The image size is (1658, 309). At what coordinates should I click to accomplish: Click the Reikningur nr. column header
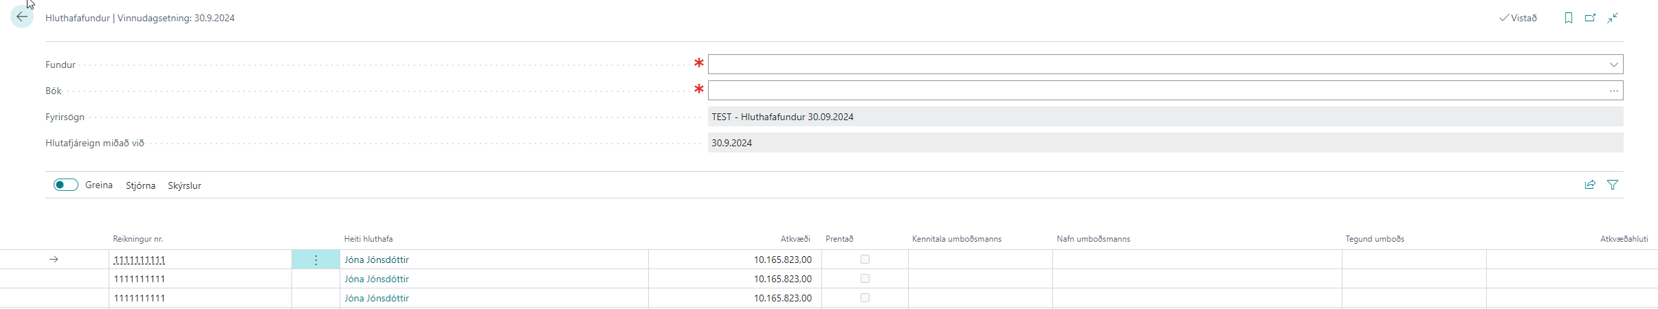(138, 239)
